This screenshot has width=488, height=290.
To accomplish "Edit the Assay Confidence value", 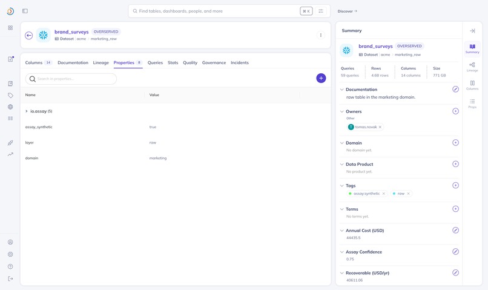I will [455, 251].
